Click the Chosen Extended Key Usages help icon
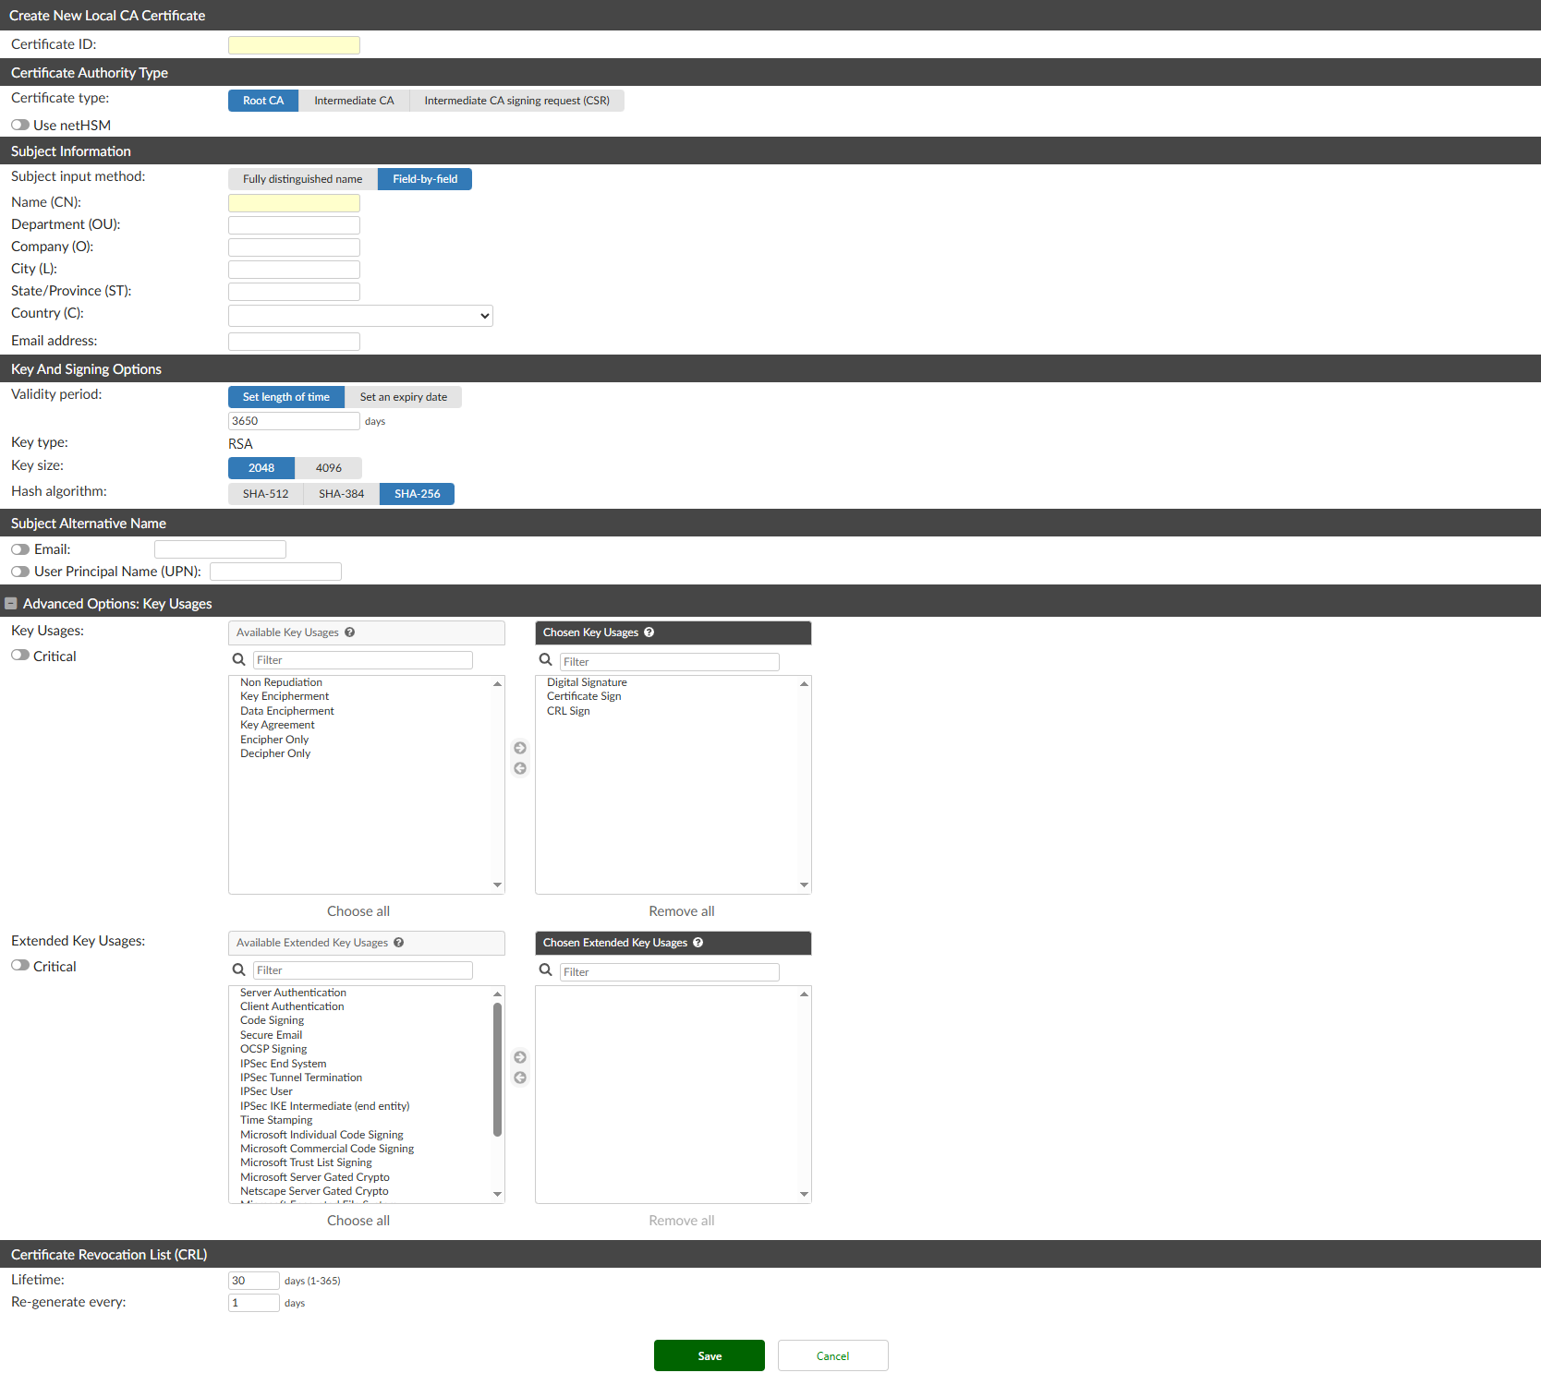 698,943
